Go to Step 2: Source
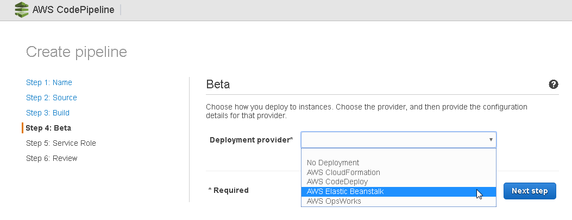Image resolution: width=572 pixels, height=220 pixels. point(52,98)
